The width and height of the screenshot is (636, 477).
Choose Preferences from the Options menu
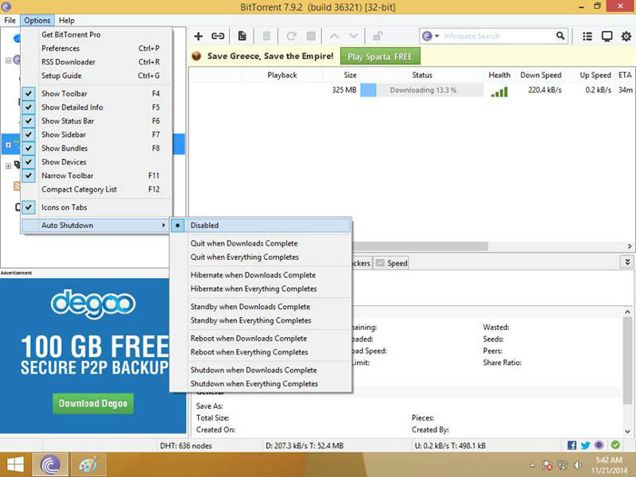tap(96, 48)
